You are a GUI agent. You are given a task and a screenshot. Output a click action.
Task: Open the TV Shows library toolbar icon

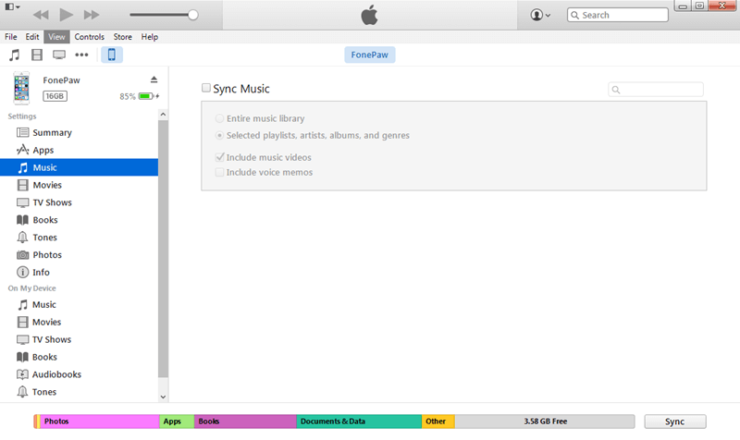click(59, 55)
